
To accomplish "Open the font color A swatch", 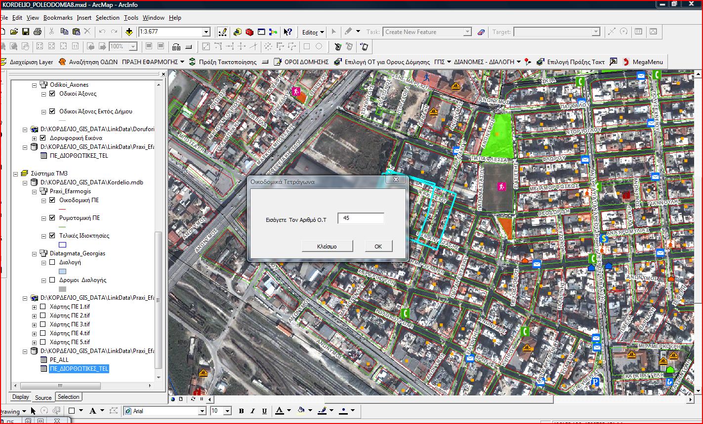I will pyautogui.click(x=279, y=411).
